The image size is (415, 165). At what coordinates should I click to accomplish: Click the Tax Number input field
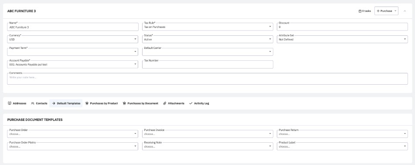pyautogui.click(x=207, y=64)
